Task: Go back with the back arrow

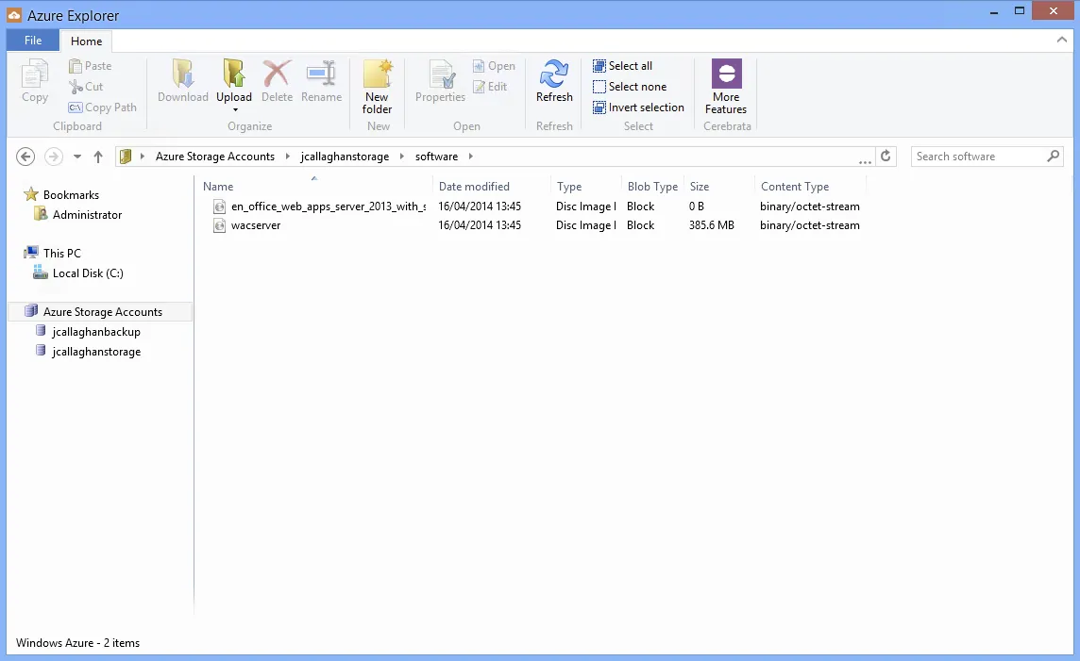Action: pyautogui.click(x=25, y=157)
